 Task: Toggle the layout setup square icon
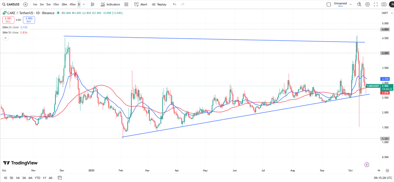coord(328,5)
